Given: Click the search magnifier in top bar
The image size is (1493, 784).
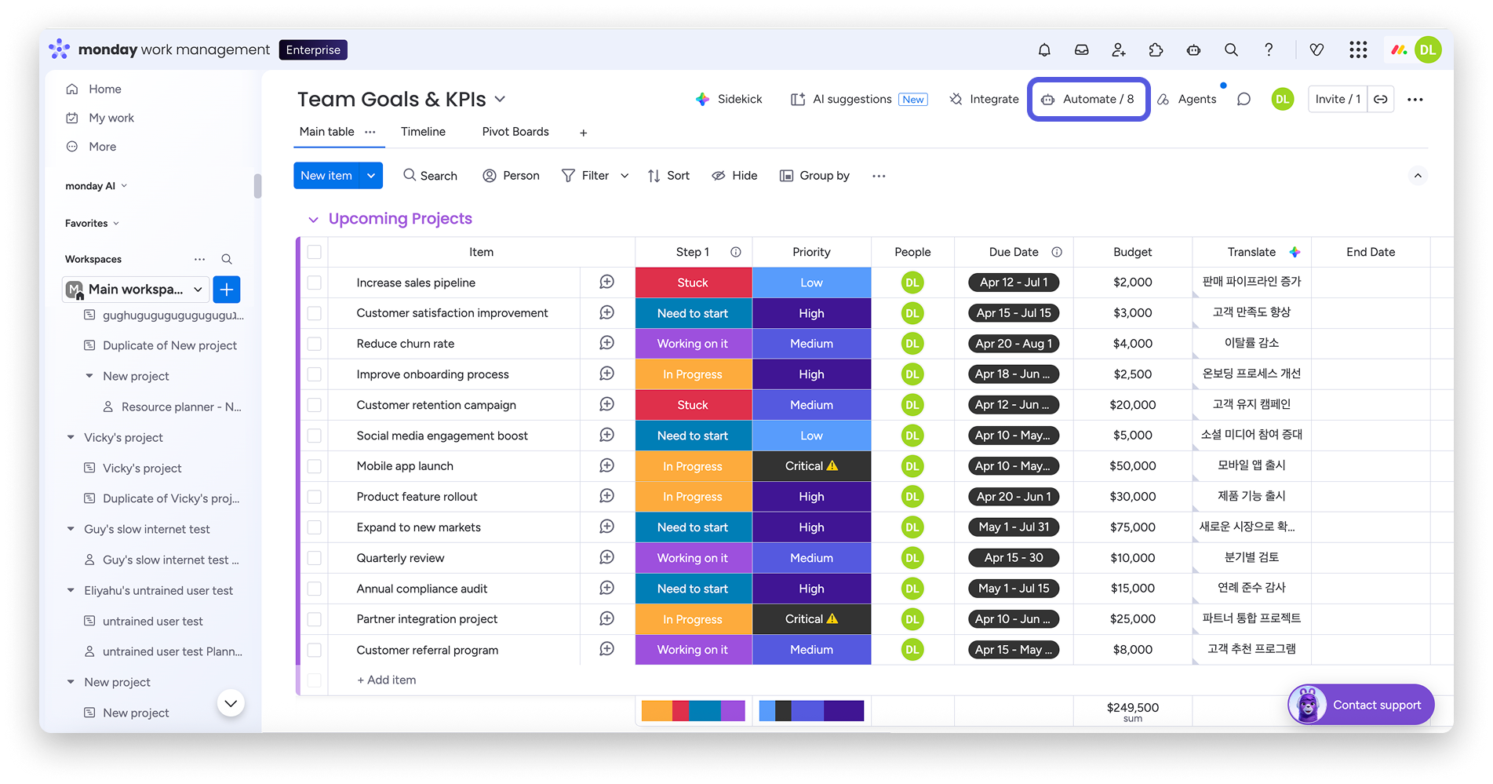Looking at the screenshot, I should coord(1231,50).
